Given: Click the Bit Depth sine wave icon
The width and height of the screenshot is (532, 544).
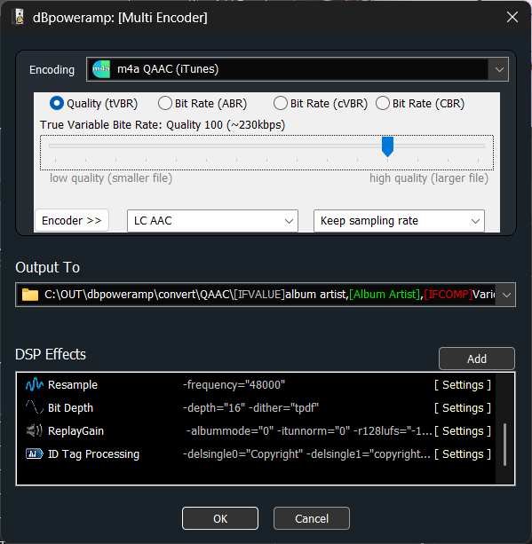Looking at the screenshot, I should point(34,407).
